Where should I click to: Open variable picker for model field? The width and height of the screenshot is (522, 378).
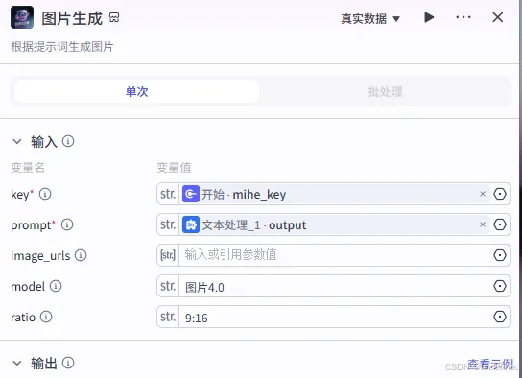coord(500,286)
